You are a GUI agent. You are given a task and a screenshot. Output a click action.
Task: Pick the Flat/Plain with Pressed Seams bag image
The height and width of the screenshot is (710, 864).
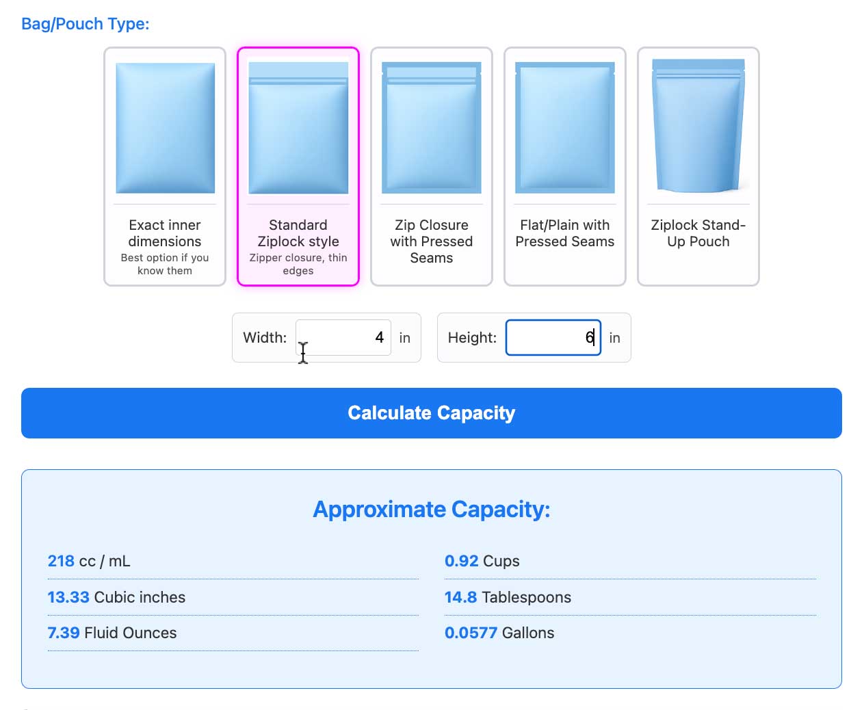pyautogui.click(x=565, y=128)
